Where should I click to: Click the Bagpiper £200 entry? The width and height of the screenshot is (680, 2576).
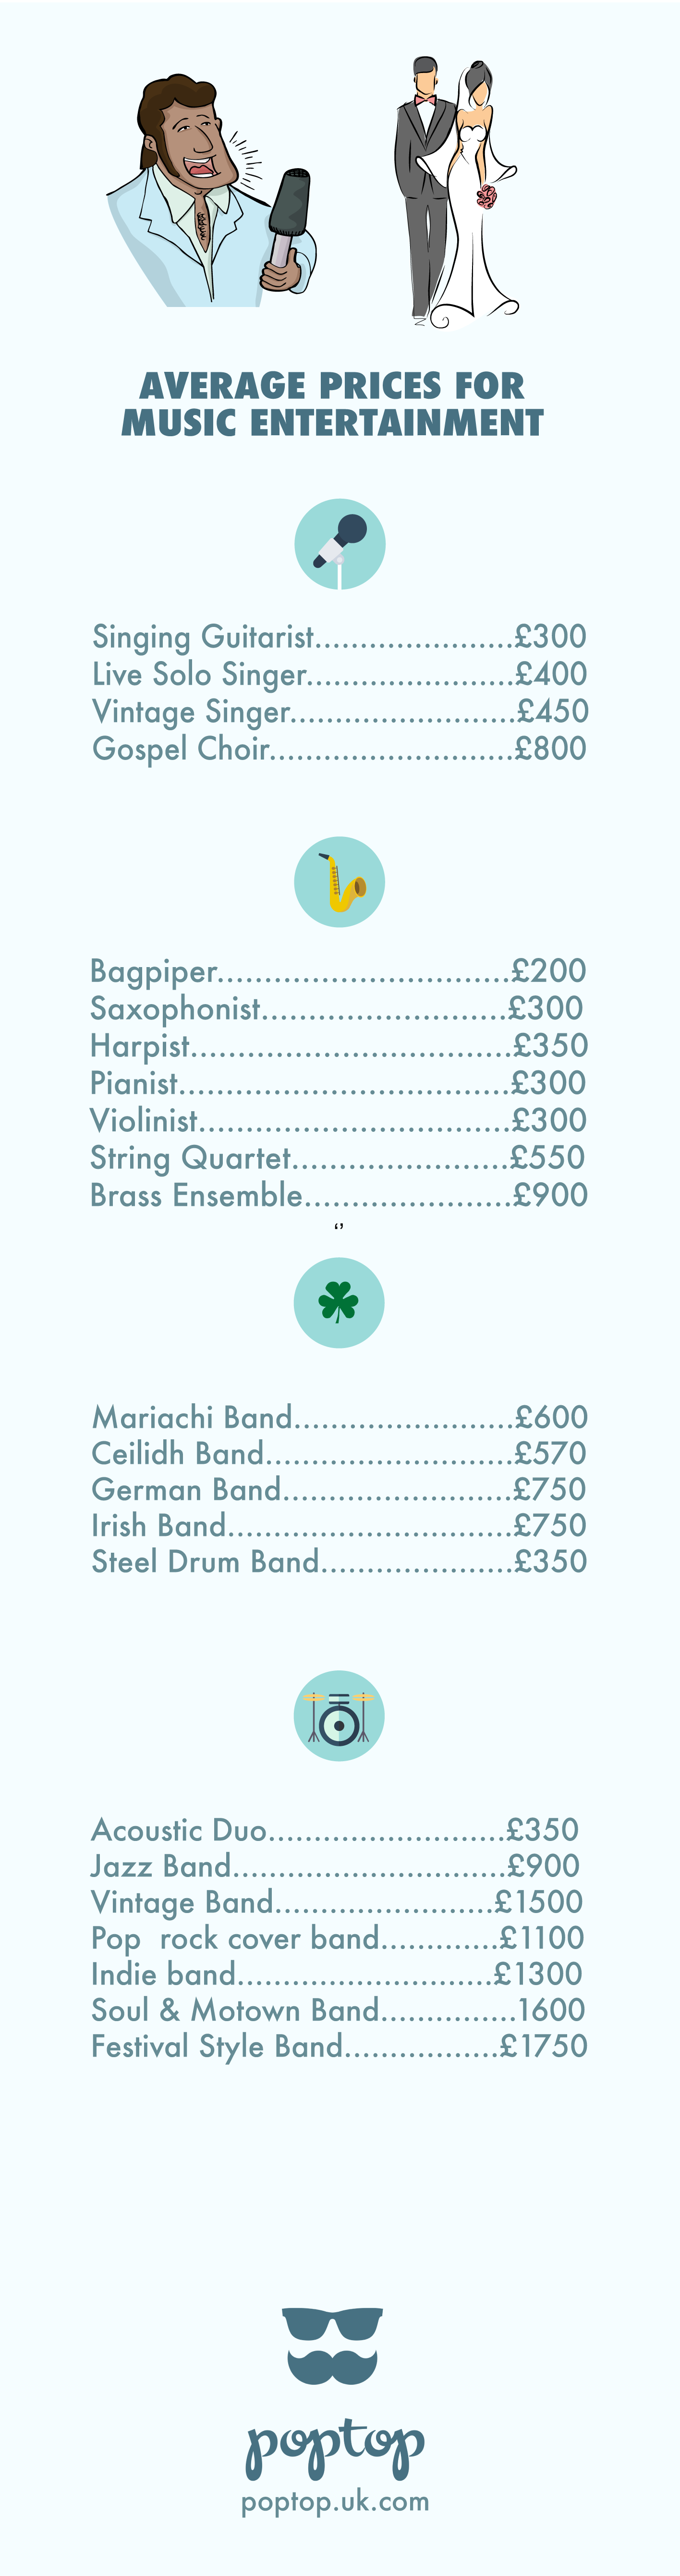pos(339,971)
